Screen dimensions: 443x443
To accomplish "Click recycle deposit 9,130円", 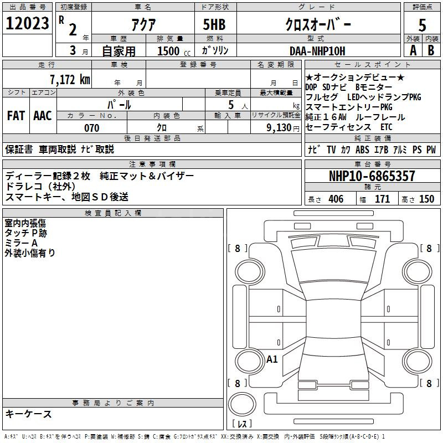I will pos(283,128).
